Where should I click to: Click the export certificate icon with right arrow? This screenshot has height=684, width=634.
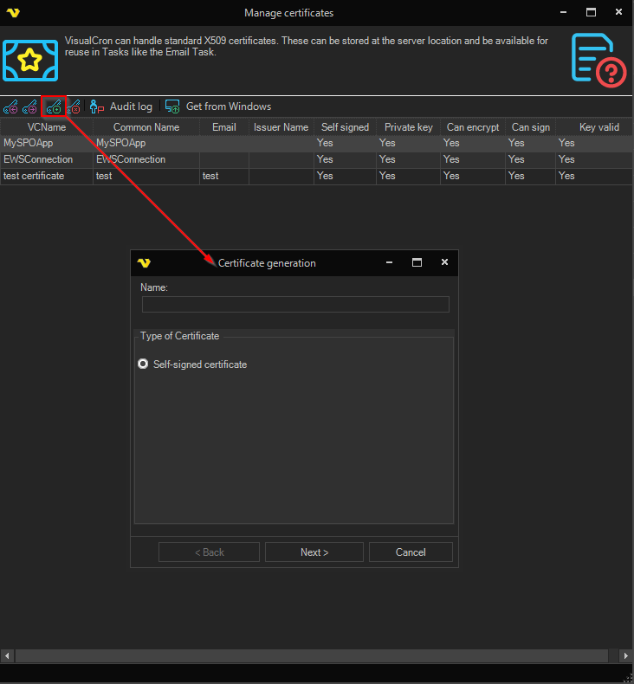click(x=30, y=106)
